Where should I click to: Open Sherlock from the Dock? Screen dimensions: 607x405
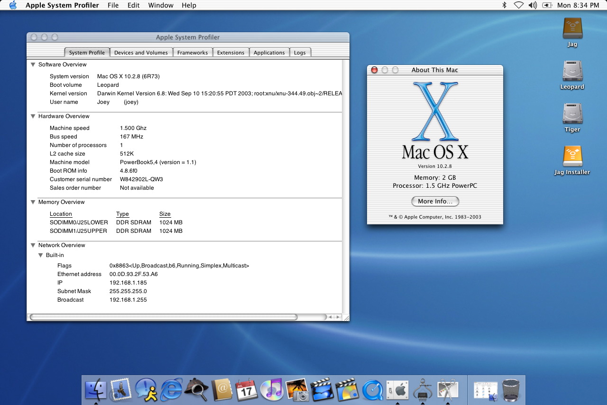196,390
